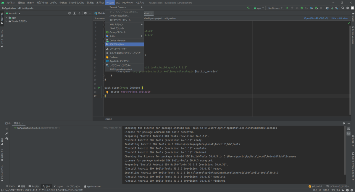Screen dimensions: 355x192
Task: Click the Make Project hammer icon
Action: (248, 8)
